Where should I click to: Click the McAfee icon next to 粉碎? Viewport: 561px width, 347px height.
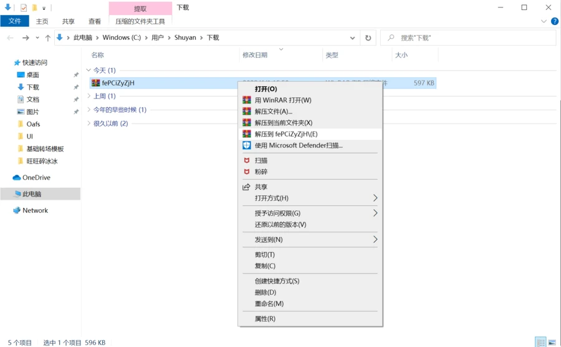[247, 172]
